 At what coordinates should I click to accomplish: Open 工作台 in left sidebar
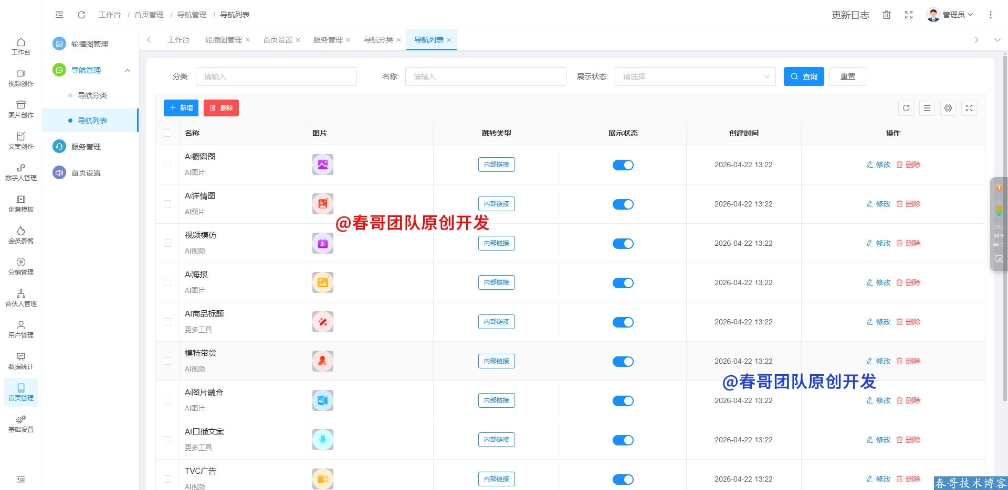[21, 47]
